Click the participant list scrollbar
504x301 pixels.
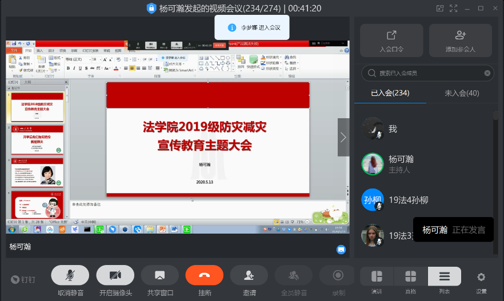495,171
